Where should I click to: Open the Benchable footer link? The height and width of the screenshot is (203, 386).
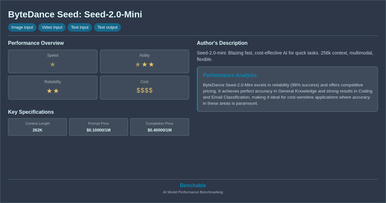click(193, 186)
